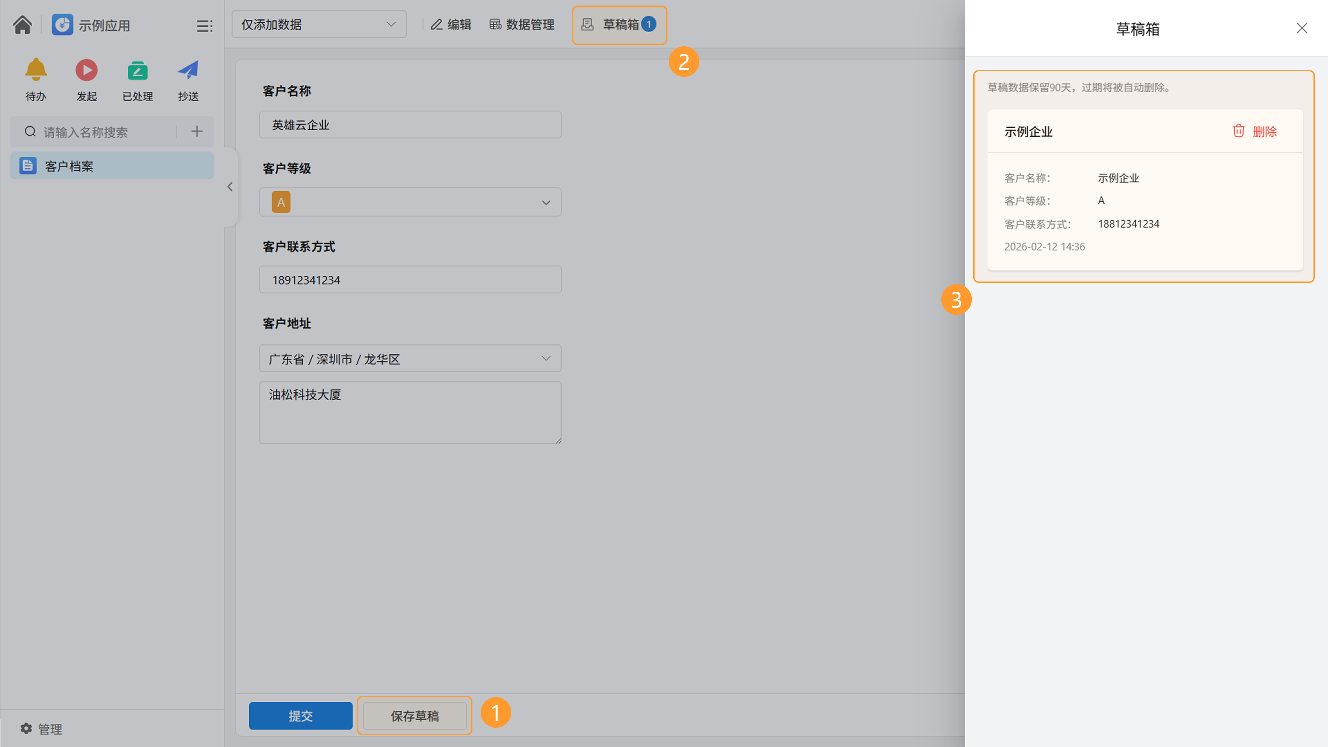The width and height of the screenshot is (1328, 747).
Task: Click the red trash delete icon
Action: pos(1238,131)
